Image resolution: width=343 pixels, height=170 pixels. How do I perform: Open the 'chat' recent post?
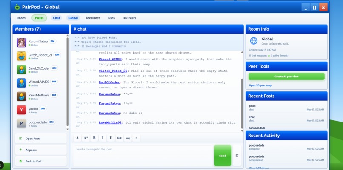click(286, 119)
